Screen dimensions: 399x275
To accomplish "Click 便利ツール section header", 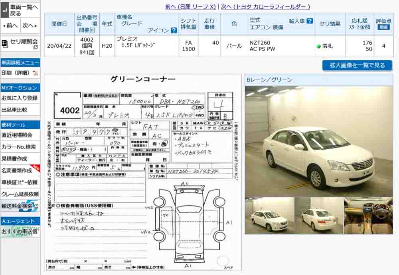I will (x=20, y=125).
